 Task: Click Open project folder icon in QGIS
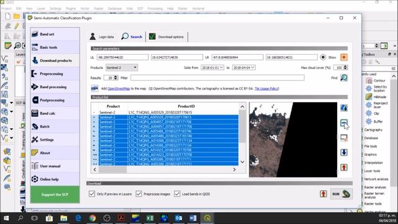click(x=17, y=16)
